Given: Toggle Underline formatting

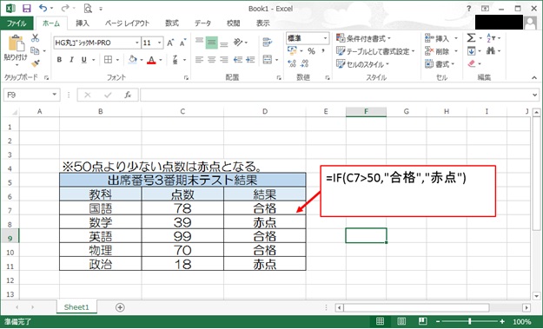Looking at the screenshot, I should coord(83,60).
